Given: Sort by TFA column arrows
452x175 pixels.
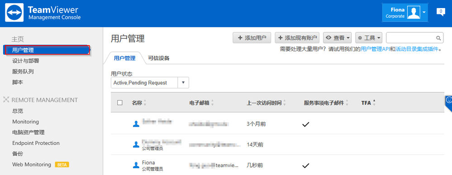Looking at the screenshot, I should [x=374, y=102].
